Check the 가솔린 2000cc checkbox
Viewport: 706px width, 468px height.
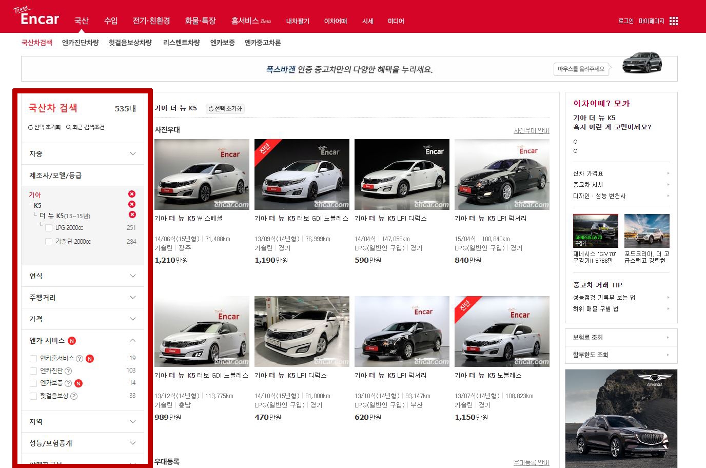[x=49, y=242]
